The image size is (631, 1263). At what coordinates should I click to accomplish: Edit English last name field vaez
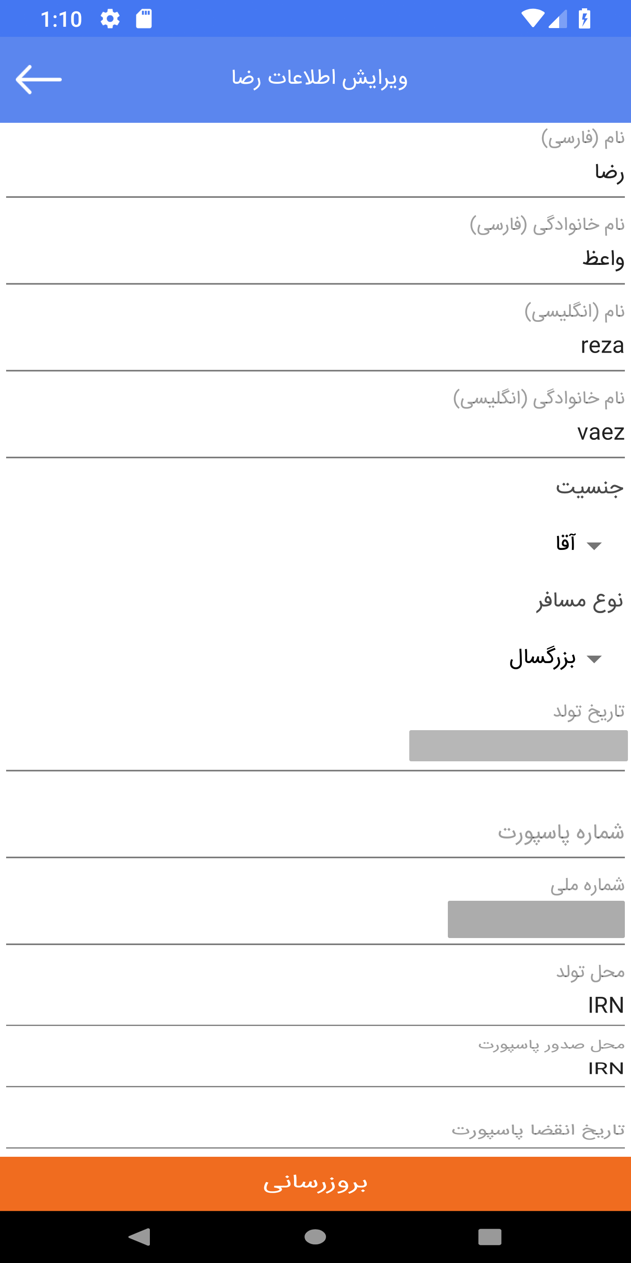click(315, 432)
